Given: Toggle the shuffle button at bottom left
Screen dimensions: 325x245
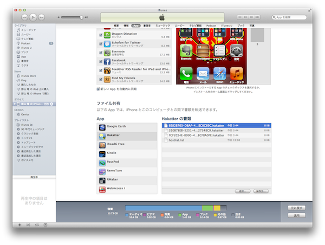Looking at the screenshot, I should [x=28, y=225].
